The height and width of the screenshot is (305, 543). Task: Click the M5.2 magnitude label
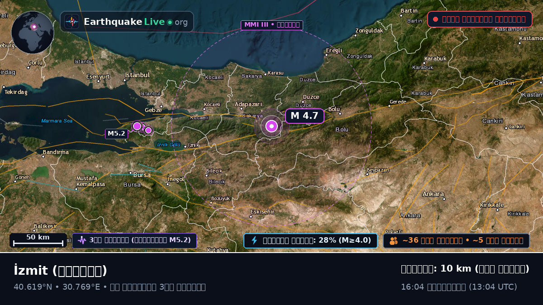(116, 133)
